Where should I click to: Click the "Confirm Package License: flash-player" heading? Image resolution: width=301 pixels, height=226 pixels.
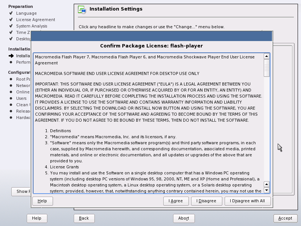click(152, 46)
